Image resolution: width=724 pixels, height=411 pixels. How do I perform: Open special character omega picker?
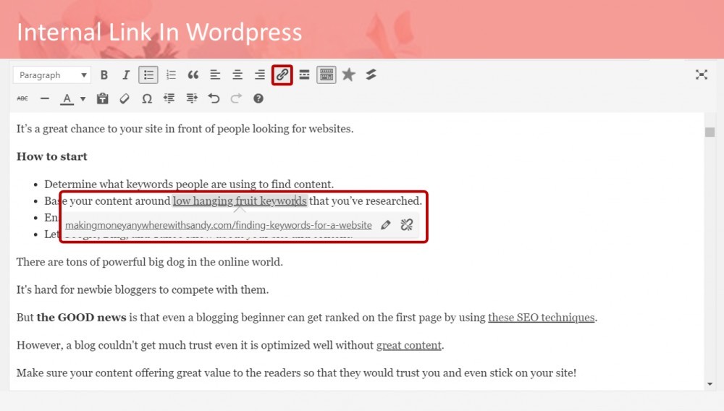click(147, 98)
